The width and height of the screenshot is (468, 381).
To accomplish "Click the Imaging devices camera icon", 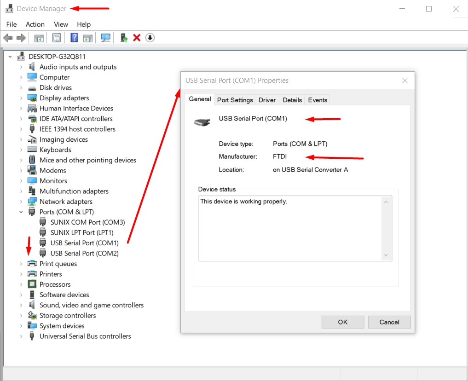I will point(32,139).
